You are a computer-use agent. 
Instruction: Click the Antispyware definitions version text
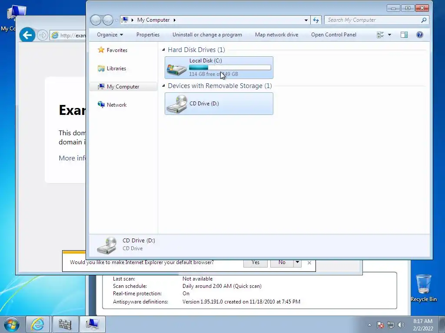pyautogui.click(x=241, y=302)
